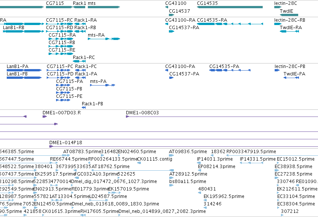Click transcript Rack1-RB

tap(85, 28)
